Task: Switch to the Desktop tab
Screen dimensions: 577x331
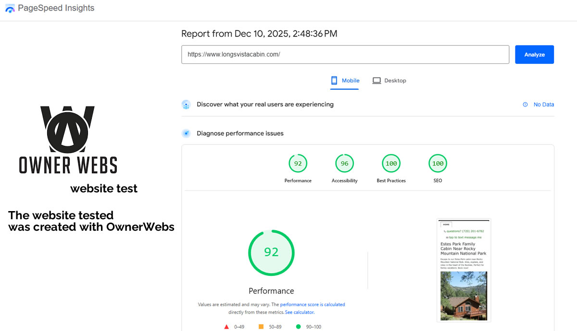Action: (389, 81)
